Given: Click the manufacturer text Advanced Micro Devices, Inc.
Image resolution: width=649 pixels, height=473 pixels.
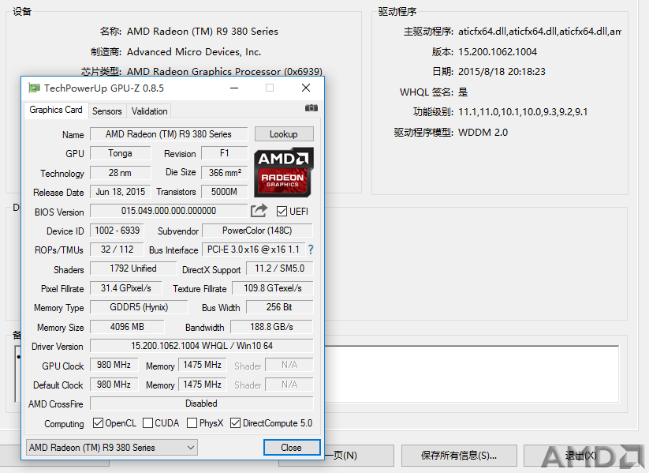Looking at the screenshot, I should pos(194,52).
